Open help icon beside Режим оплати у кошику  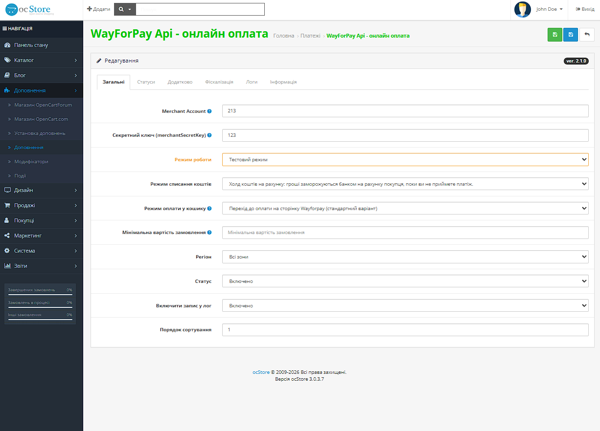tap(209, 209)
